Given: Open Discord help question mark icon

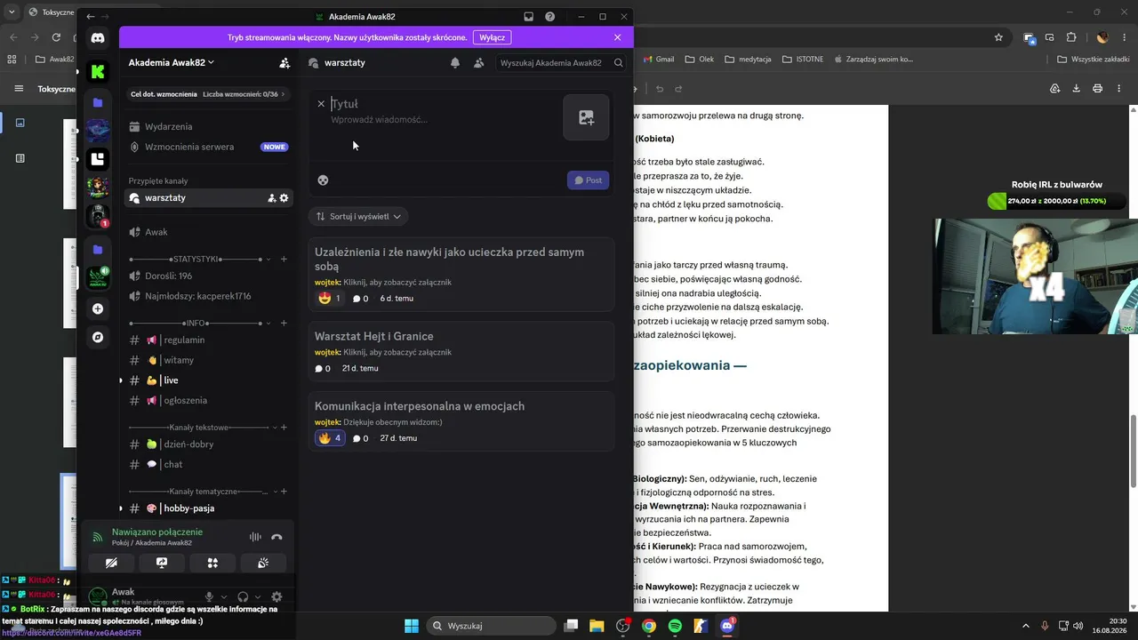Looking at the screenshot, I should pyautogui.click(x=549, y=16).
